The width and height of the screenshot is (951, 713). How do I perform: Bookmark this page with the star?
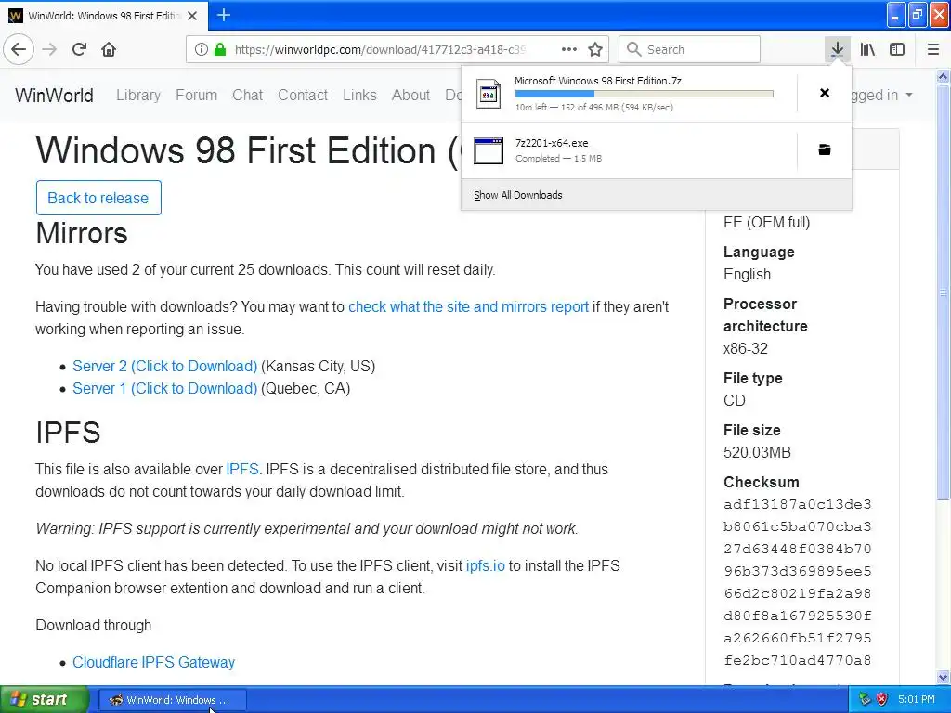click(595, 49)
